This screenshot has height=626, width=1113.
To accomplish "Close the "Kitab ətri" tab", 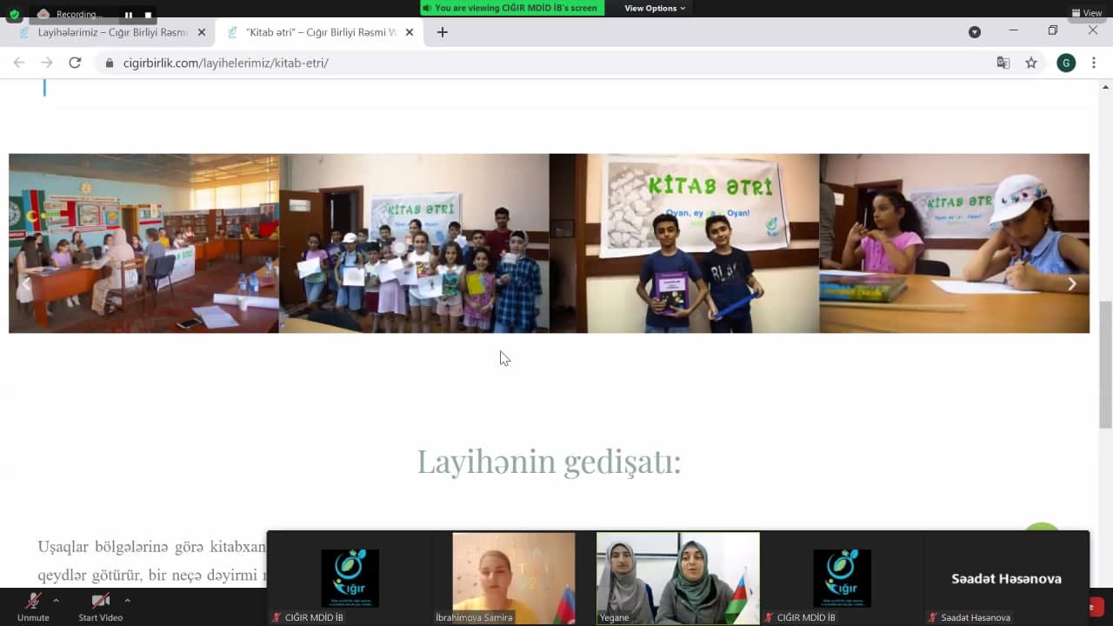I will [x=410, y=32].
